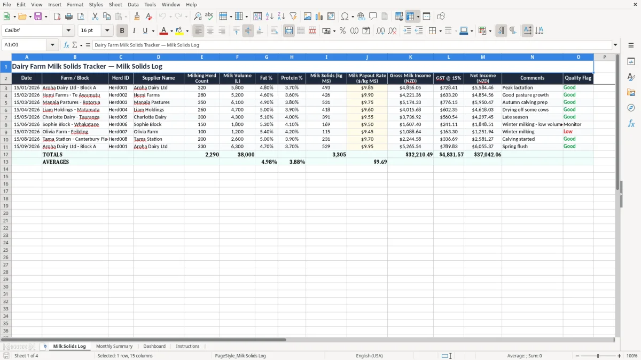Click the Save document icon
This screenshot has width=641, height=360.
coord(38,17)
